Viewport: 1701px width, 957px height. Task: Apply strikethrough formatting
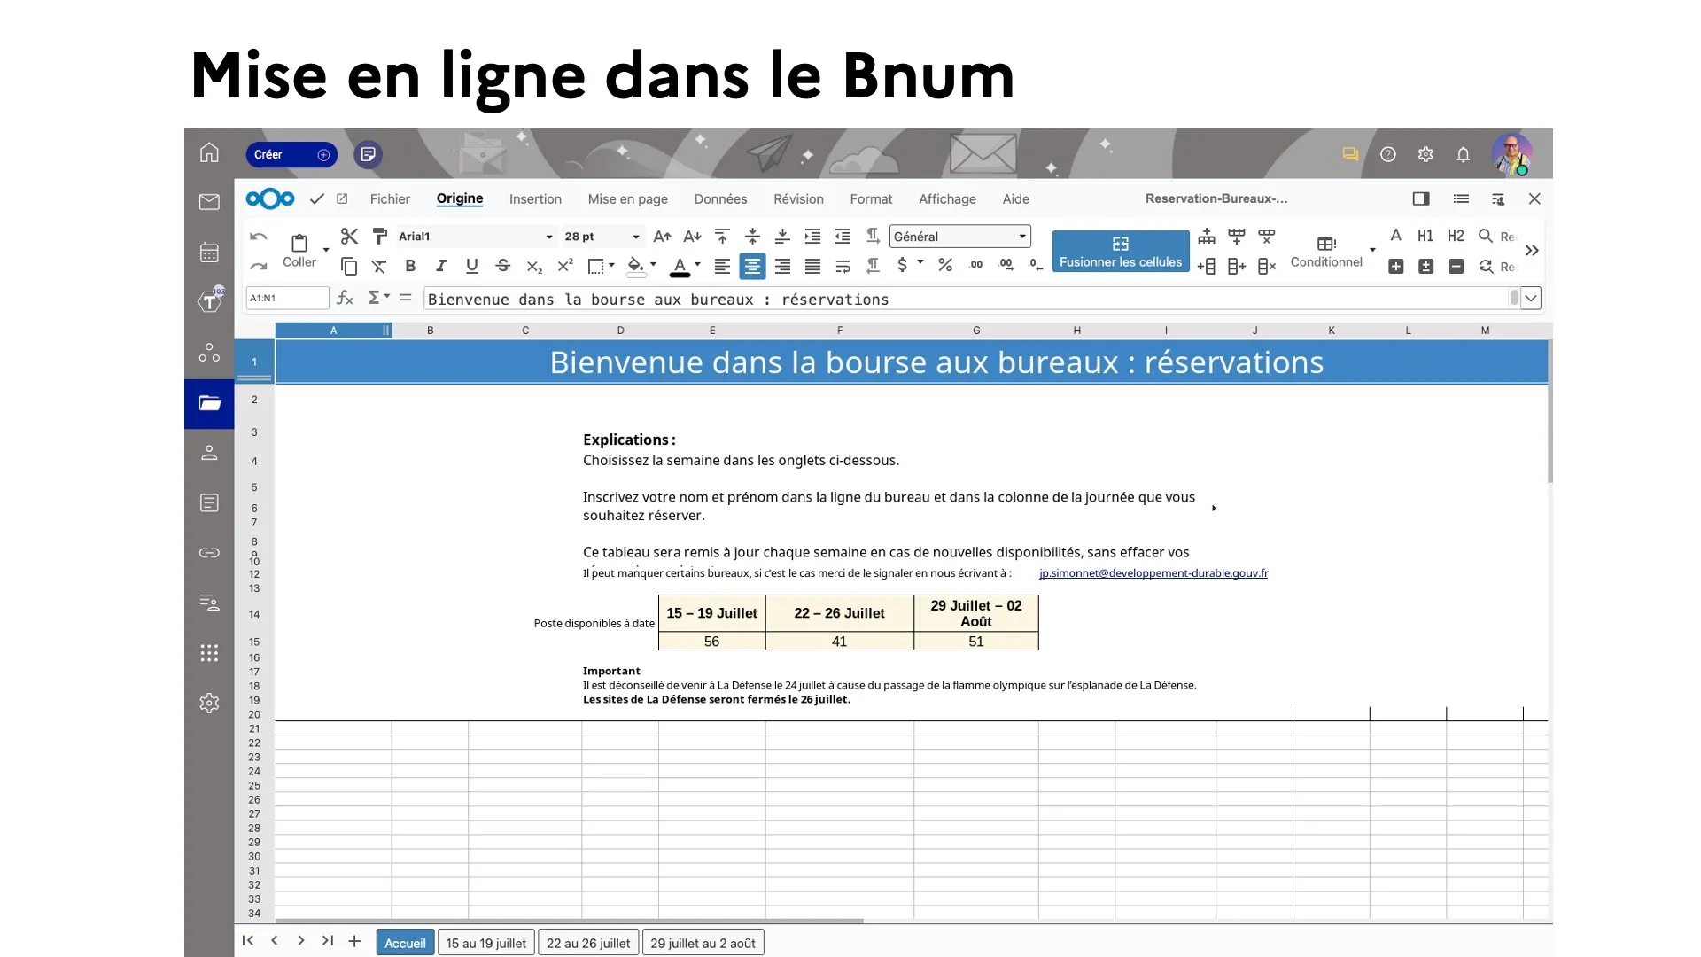[502, 266]
